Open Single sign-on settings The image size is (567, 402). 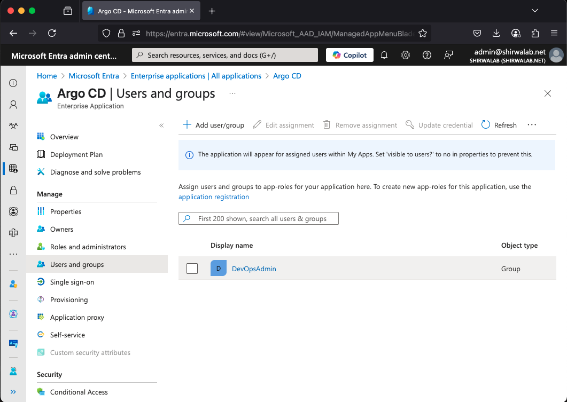click(x=72, y=282)
